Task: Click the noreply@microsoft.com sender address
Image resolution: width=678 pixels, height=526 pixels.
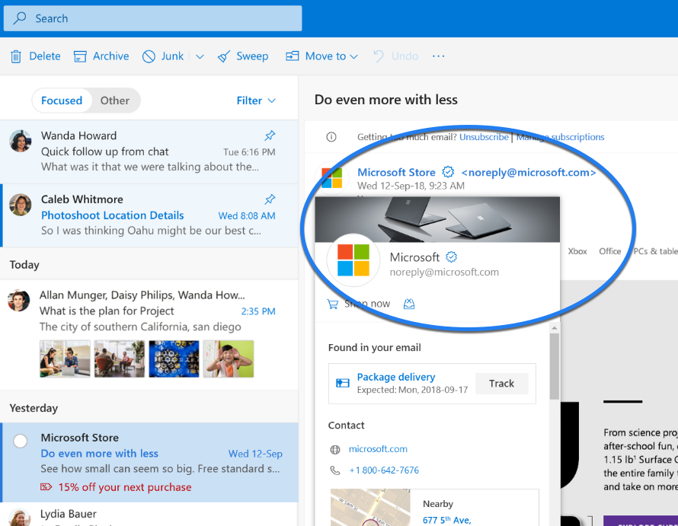Action: click(x=529, y=173)
